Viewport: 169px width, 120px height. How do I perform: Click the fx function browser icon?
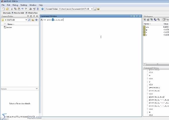(x=42, y=20)
